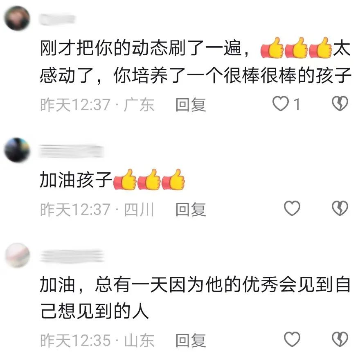Viewport: 358px width, 359px height.
Task: Open first commenter's profile avatar
Action: tap(17, 18)
